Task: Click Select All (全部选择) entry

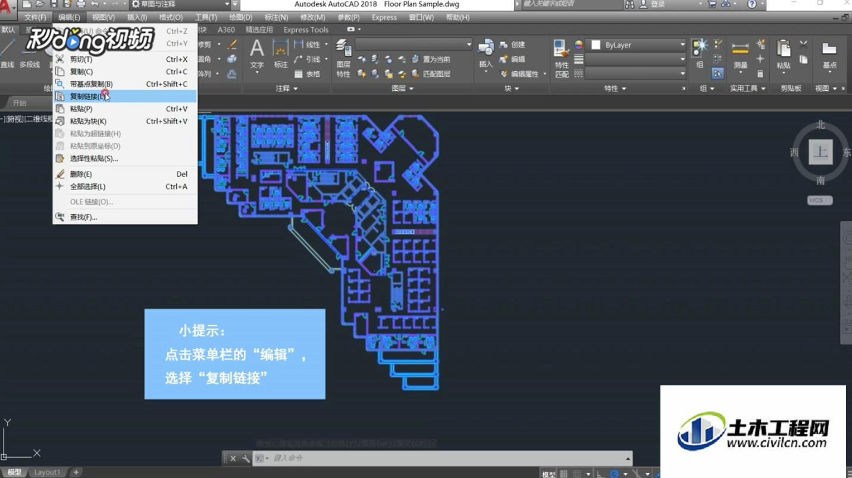Action: click(125, 186)
